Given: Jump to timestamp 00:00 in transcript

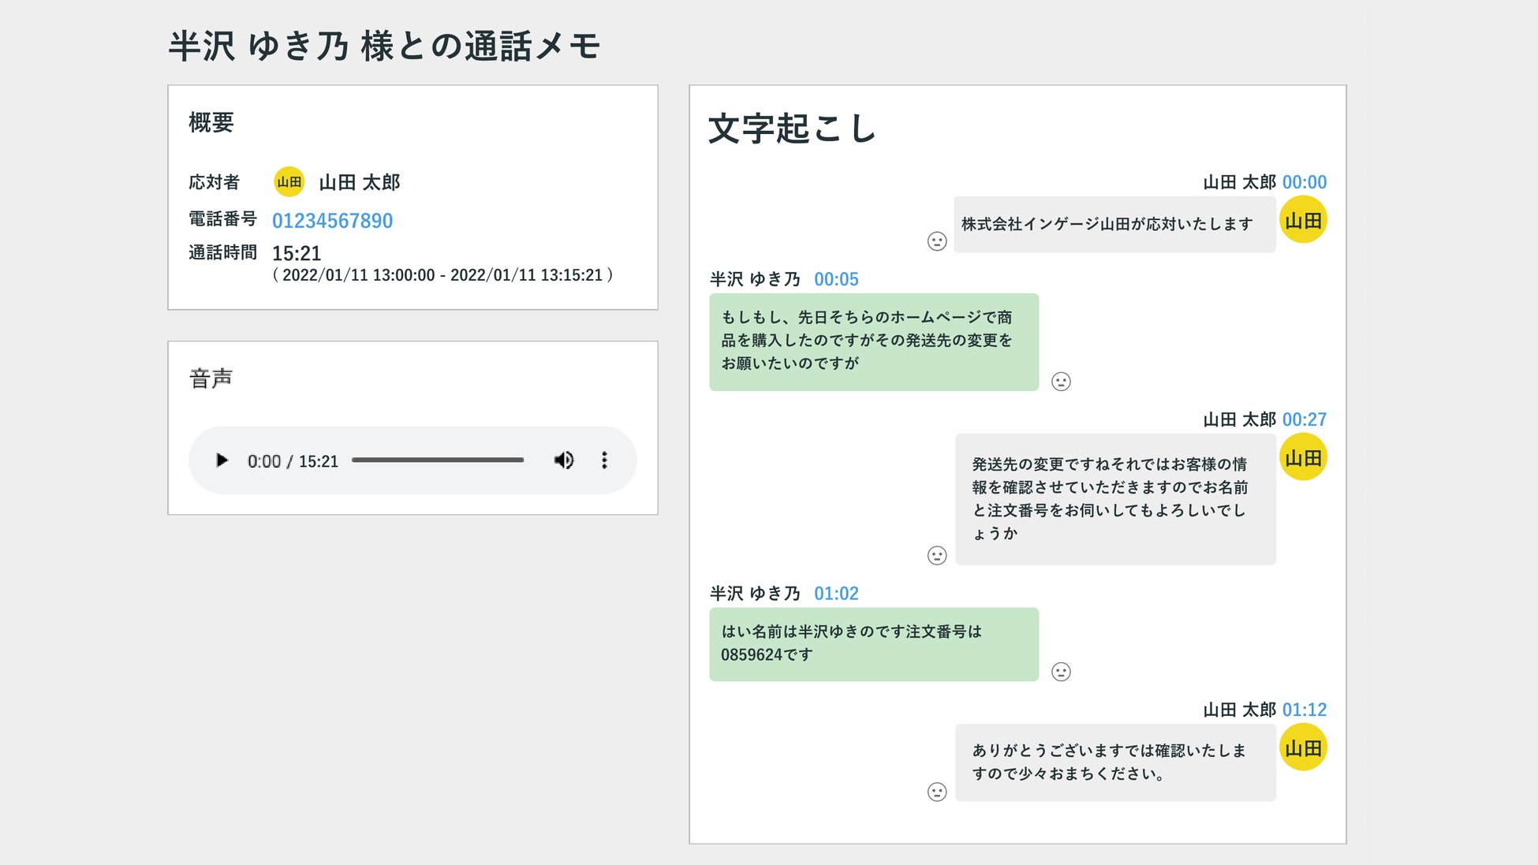Looking at the screenshot, I should [x=1304, y=182].
